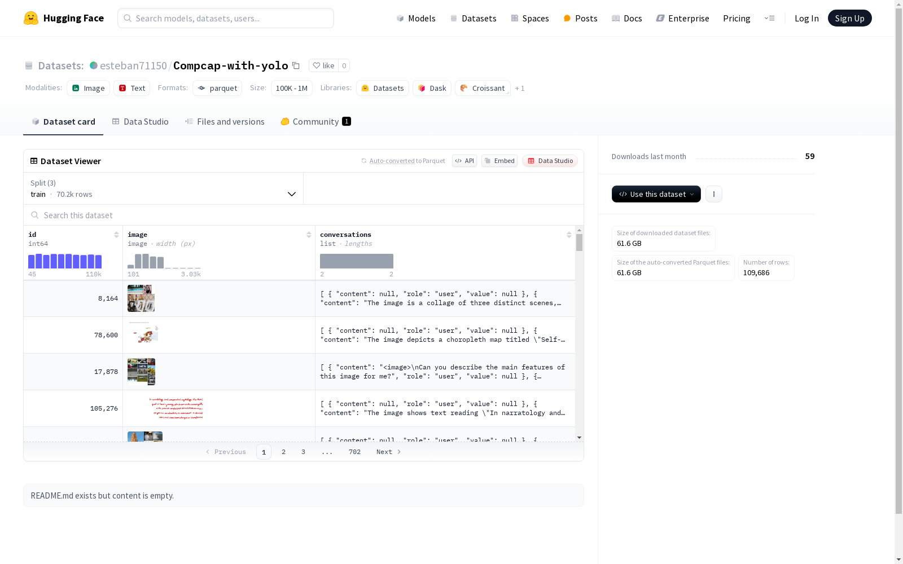Screen dimensions: 903x564
Task: Click the Image modality tag
Action: pyautogui.click(x=88, y=88)
